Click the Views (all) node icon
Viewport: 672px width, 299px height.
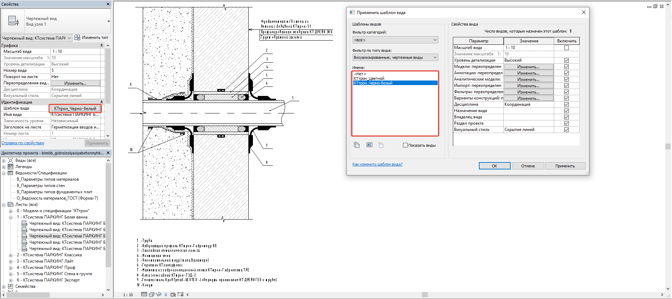[10, 160]
